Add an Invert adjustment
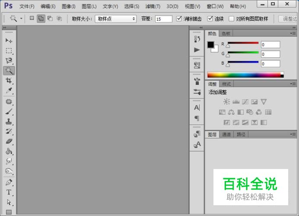The width and height of the screenshot is (299, 216). click(x=226, y=122)
